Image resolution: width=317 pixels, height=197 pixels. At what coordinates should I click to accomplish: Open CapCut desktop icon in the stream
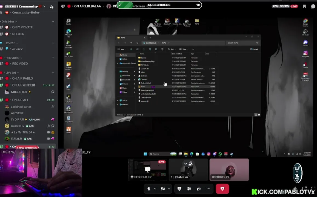coord(68,21)
